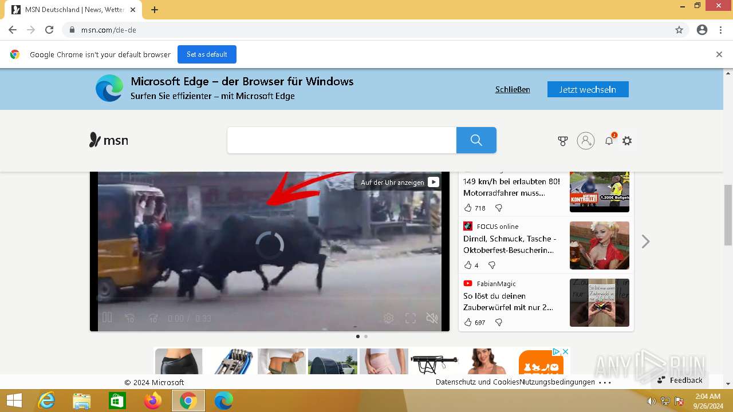This screenshot has width=733, height=412.
Task: Open the notifications bell
Action: coord(609,141)
